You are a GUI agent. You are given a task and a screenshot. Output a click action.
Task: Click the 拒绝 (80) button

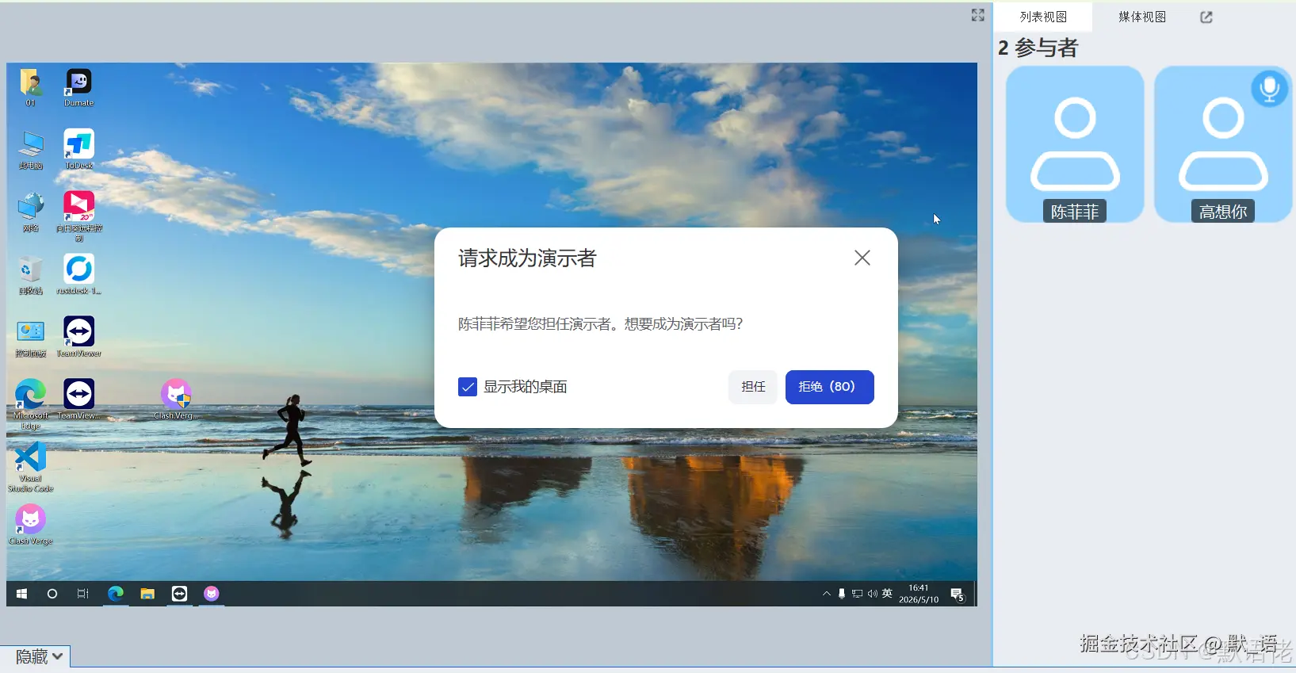(829, 387)
